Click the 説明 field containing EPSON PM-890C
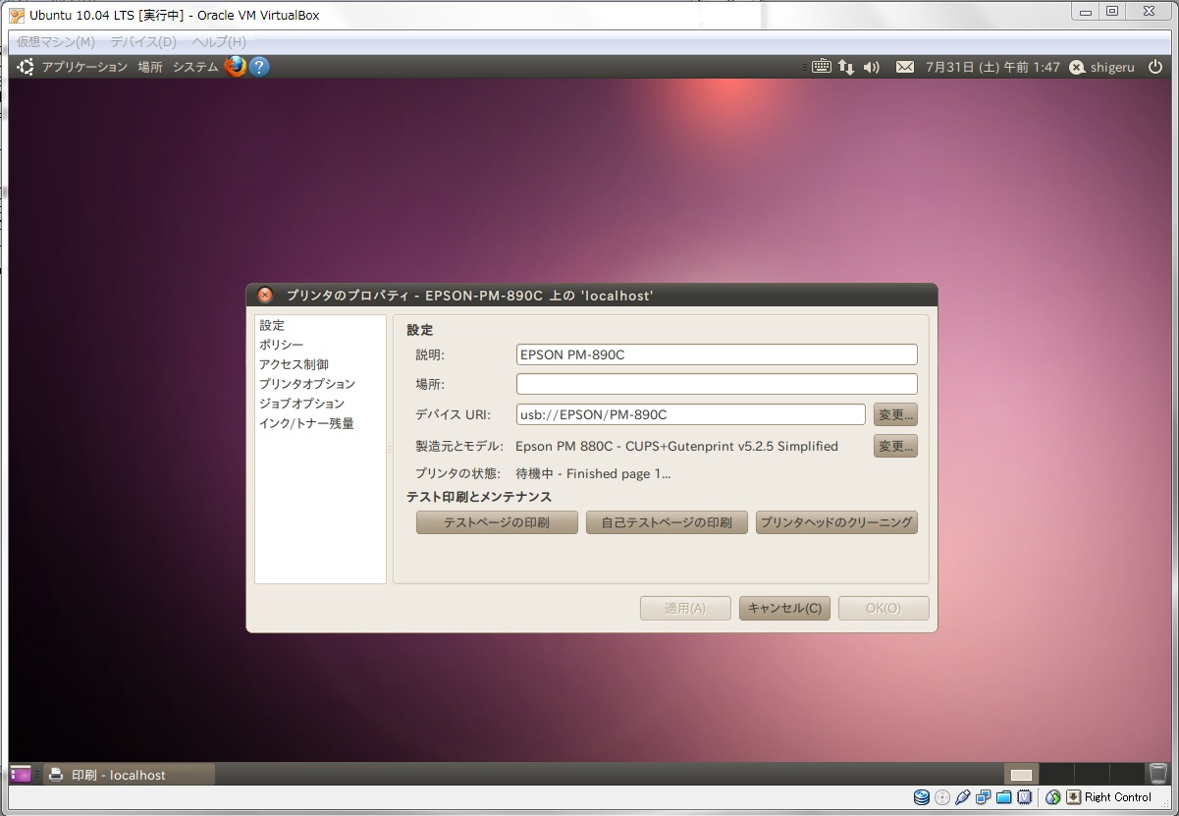The image size is (1179, 816). tap(717, 354)
